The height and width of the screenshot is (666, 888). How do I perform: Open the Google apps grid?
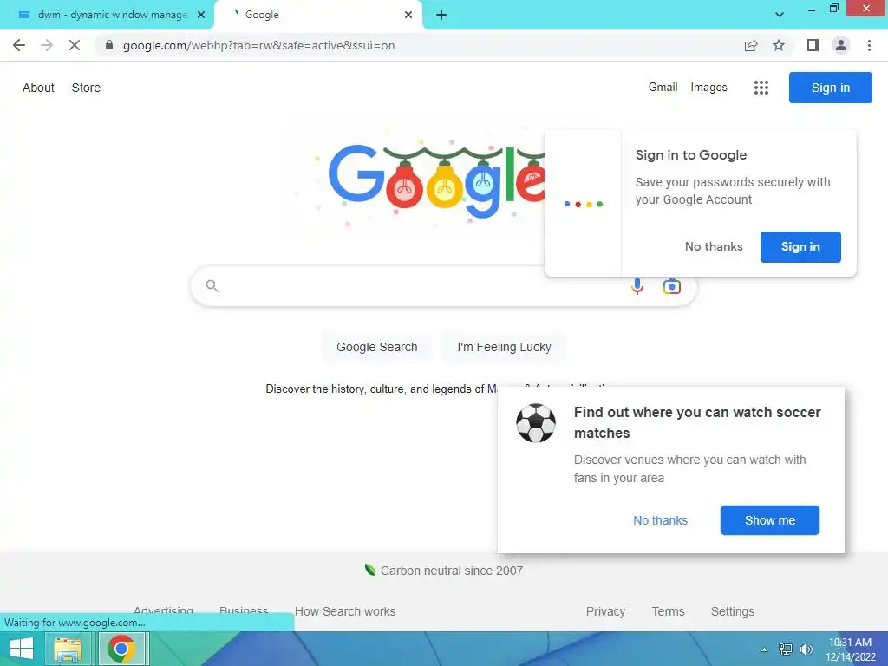(761, 88)
